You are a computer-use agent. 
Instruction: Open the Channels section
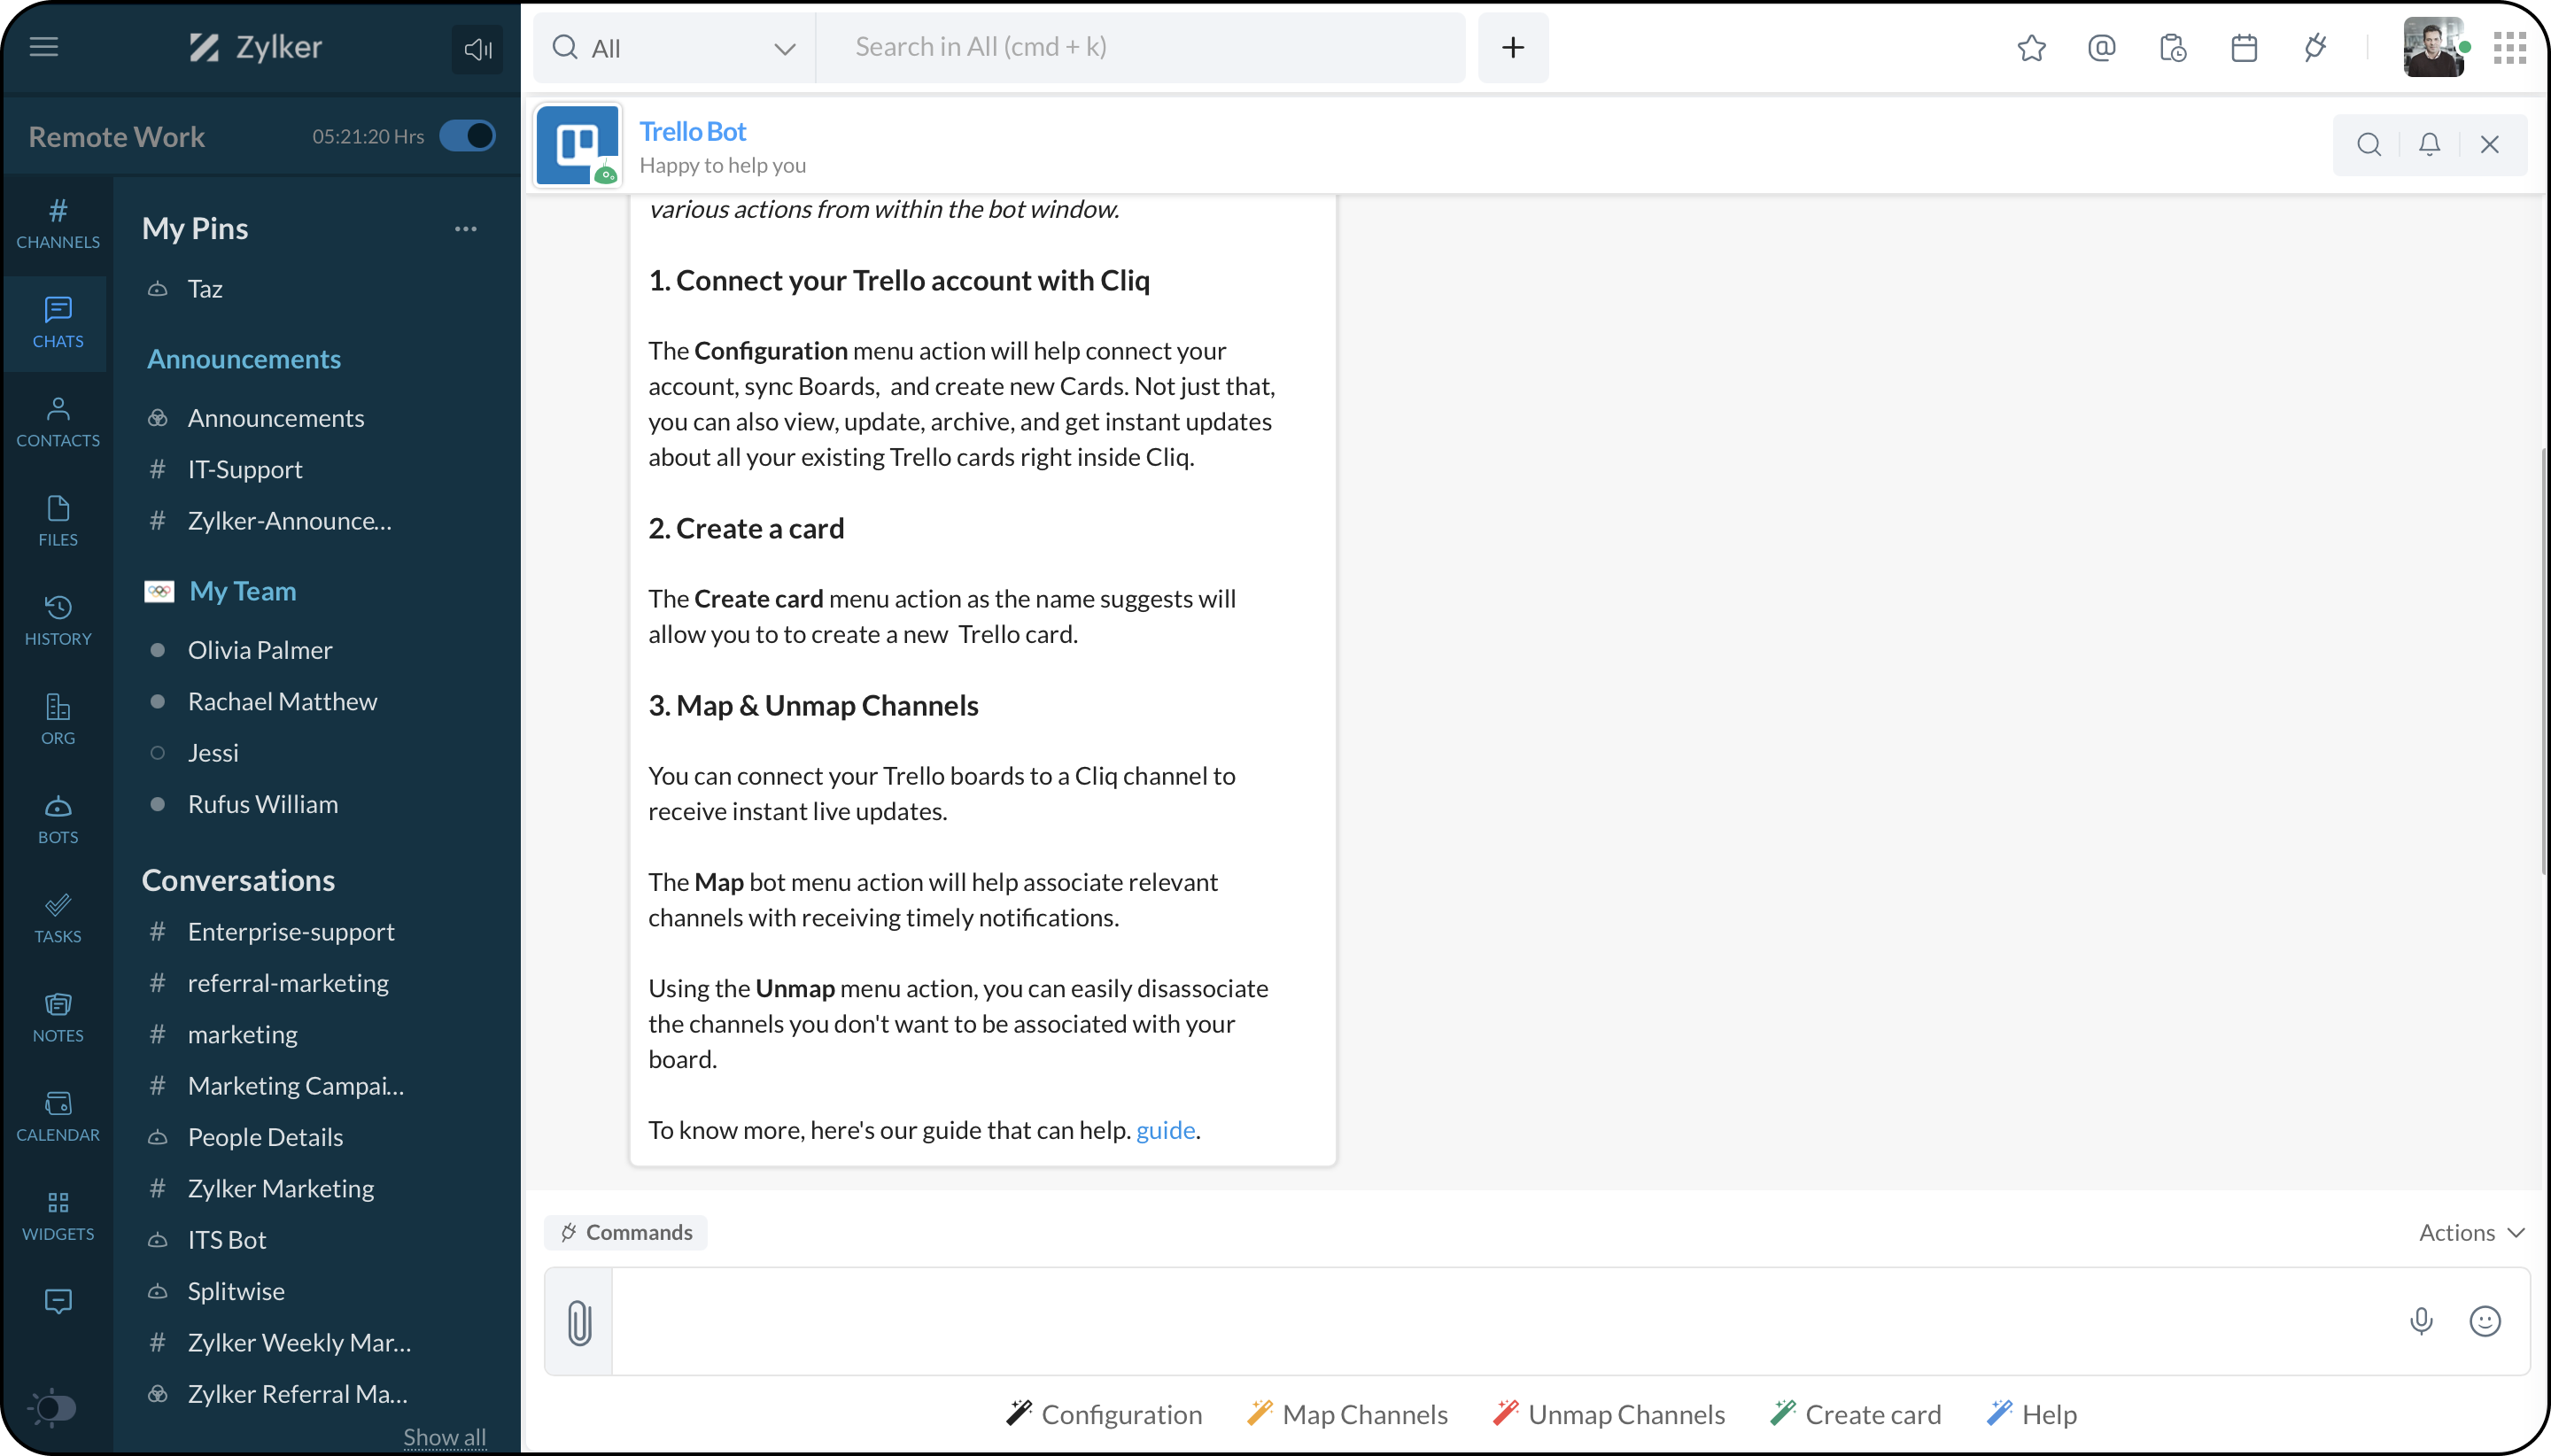click(58, 224)
